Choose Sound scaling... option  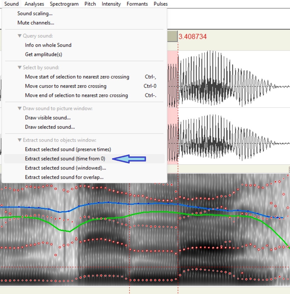pos(35,14)
